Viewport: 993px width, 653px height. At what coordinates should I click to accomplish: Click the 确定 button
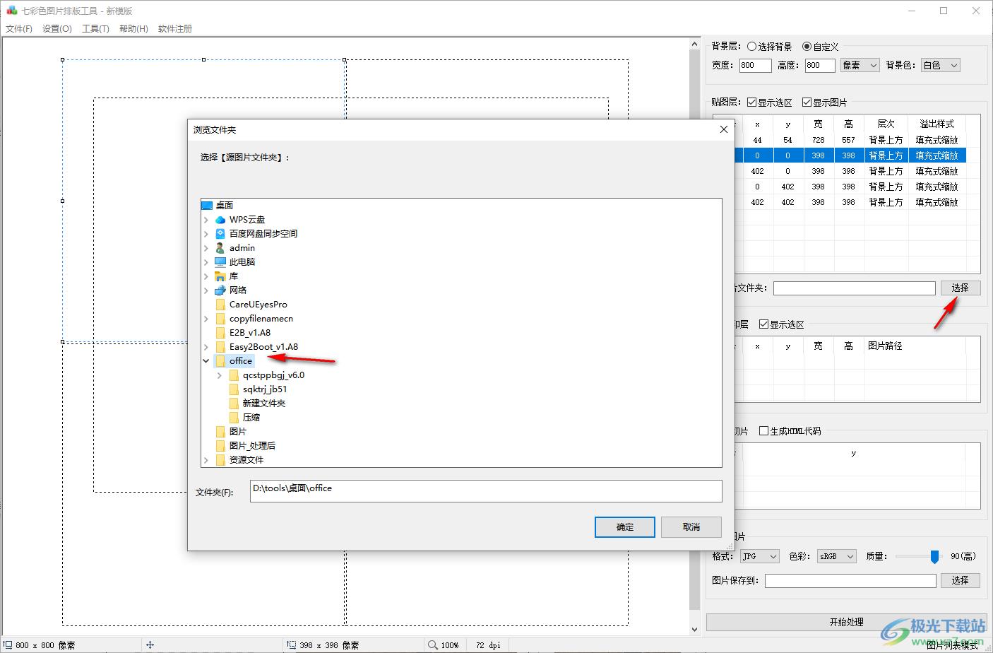click(x=624, y=527)
